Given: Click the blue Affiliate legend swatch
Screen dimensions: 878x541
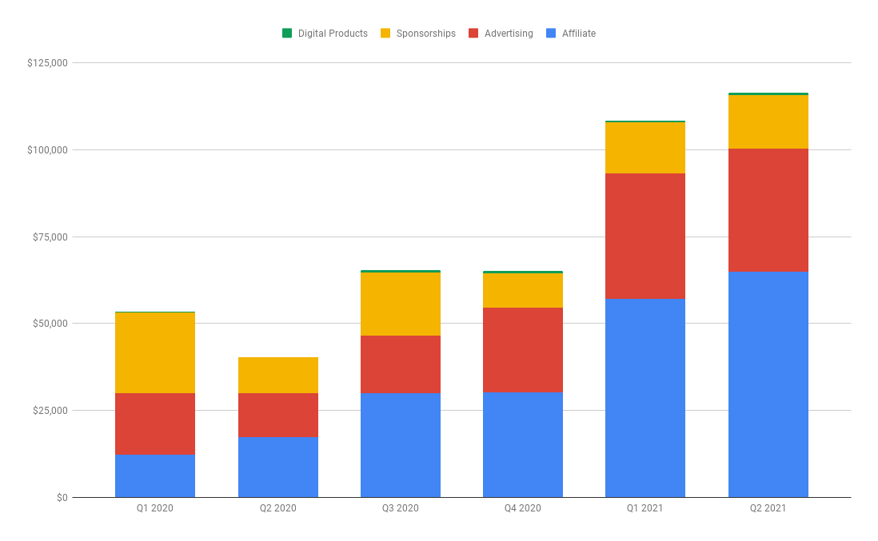Looking at the screenshot, I should point(551,33).
